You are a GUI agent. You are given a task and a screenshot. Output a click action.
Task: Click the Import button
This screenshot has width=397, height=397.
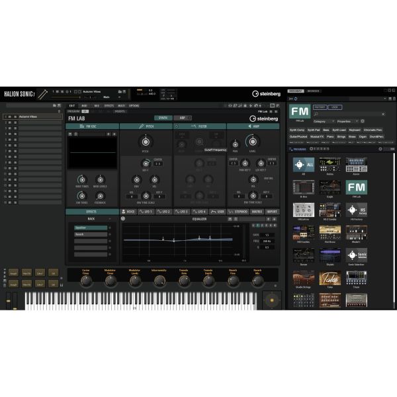[x=272, y=212]
